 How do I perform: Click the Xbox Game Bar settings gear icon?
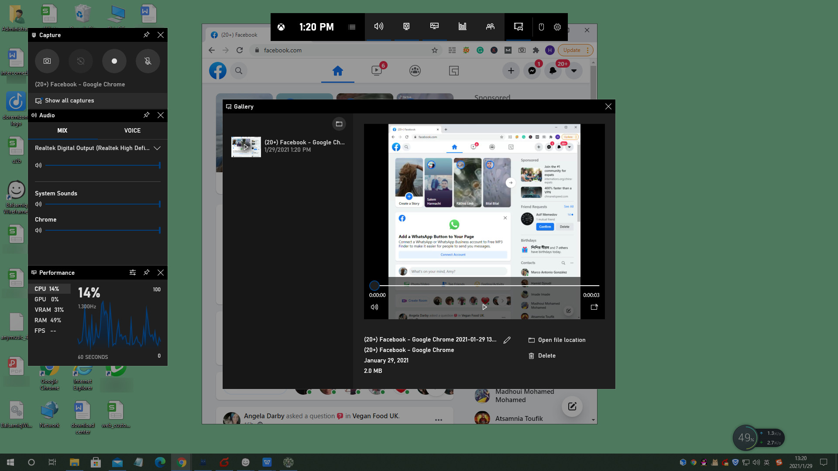pyautogui.click(x=556, y=27)
